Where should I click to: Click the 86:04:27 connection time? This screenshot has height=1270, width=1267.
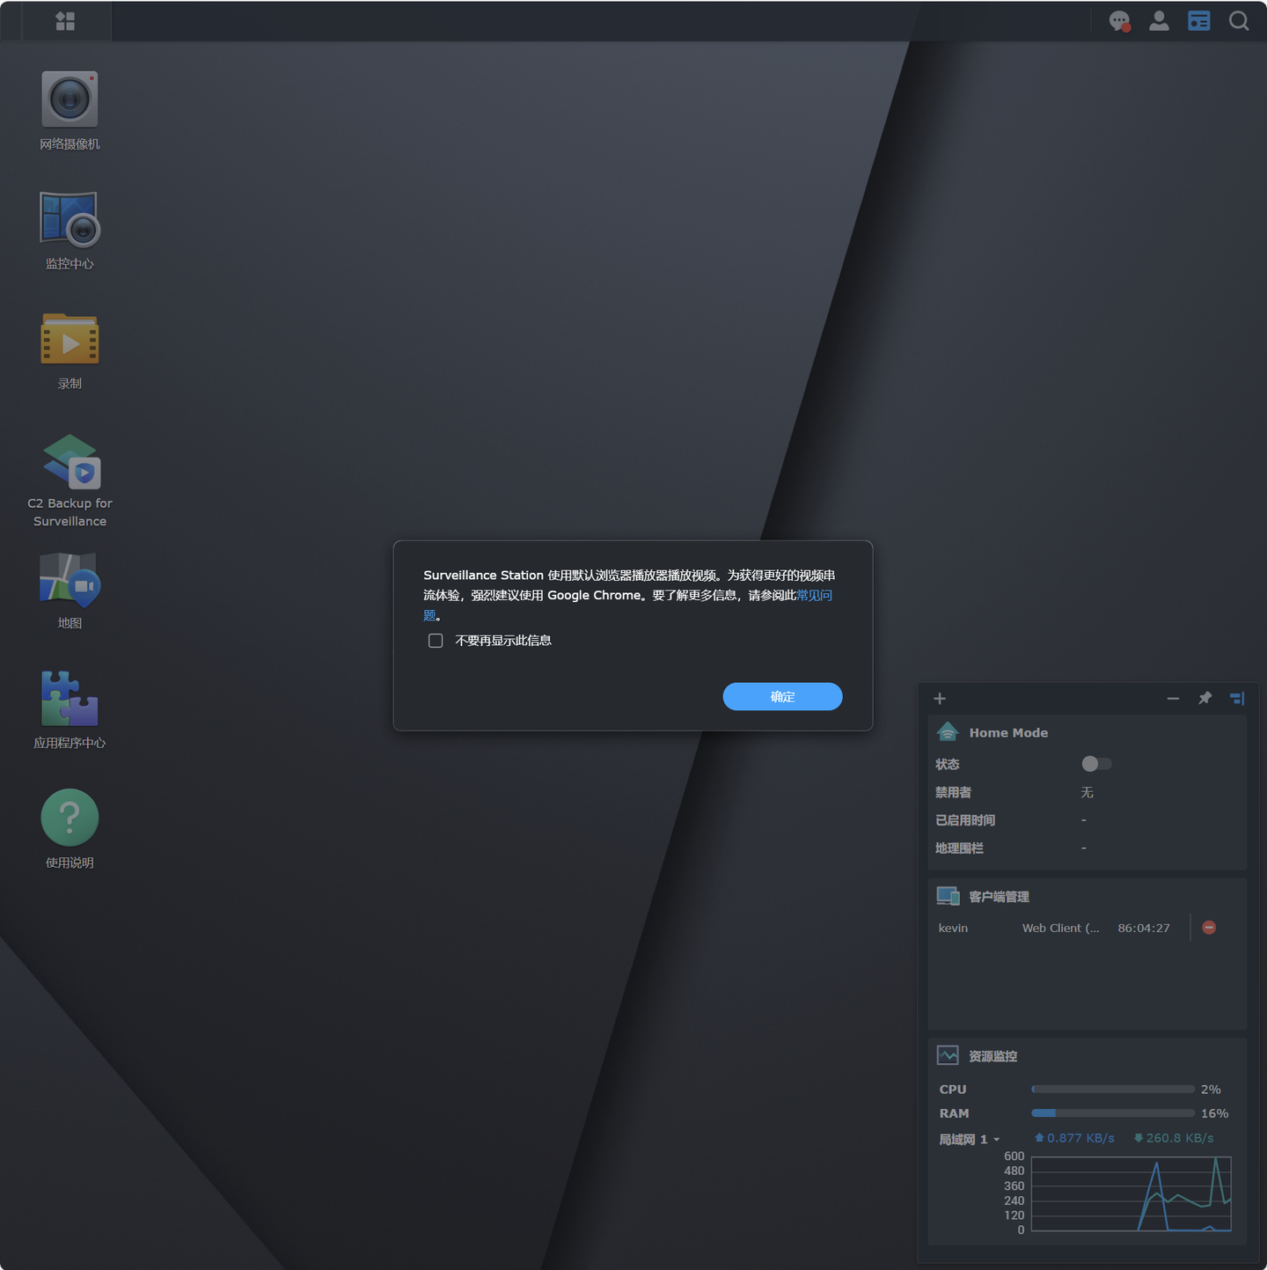[1144, 928]
